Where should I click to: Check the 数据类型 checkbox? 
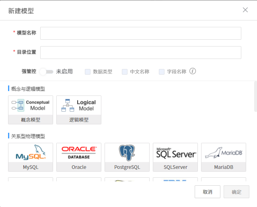tap(88, 72)
